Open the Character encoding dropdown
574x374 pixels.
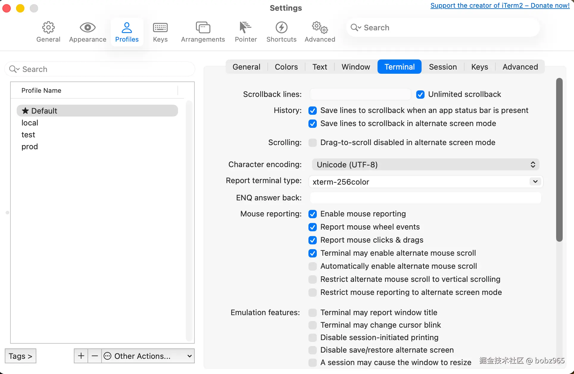pos(425,164)
